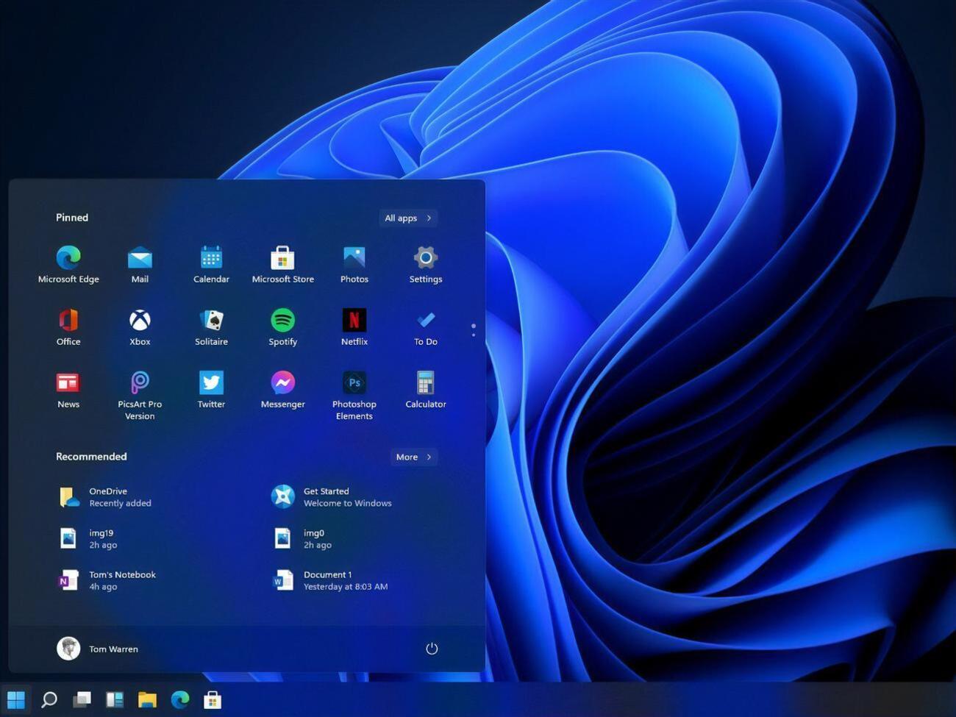Launch the Xbox app
Viewport: 956px width, 717px height.
point(140,327)
